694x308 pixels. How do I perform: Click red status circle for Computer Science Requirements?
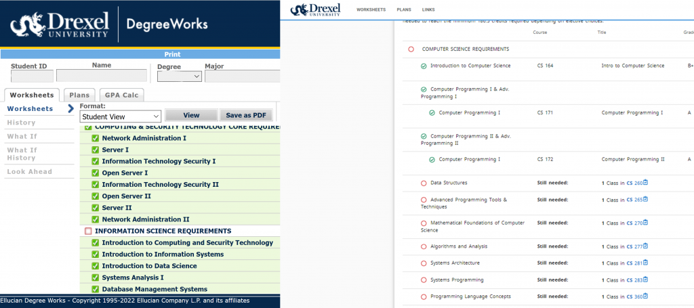tap(411, 49)
